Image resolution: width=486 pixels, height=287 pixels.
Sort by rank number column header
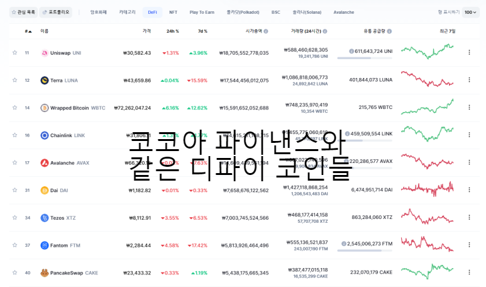[28, 31]
